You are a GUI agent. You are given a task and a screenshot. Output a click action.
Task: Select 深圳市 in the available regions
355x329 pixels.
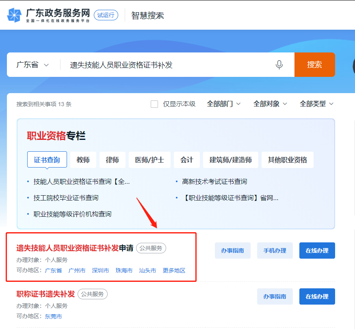[x=100, y=270]
